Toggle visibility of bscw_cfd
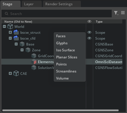The image size is (127, 113). pyautogui.click(x=89, y=38)
